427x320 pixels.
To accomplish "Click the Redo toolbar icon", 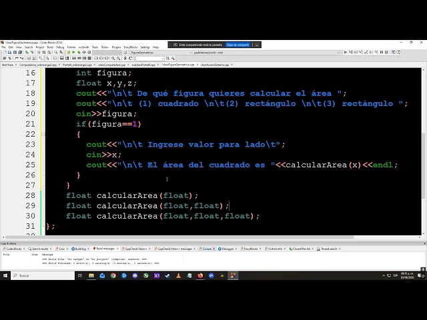I will 32,52.
